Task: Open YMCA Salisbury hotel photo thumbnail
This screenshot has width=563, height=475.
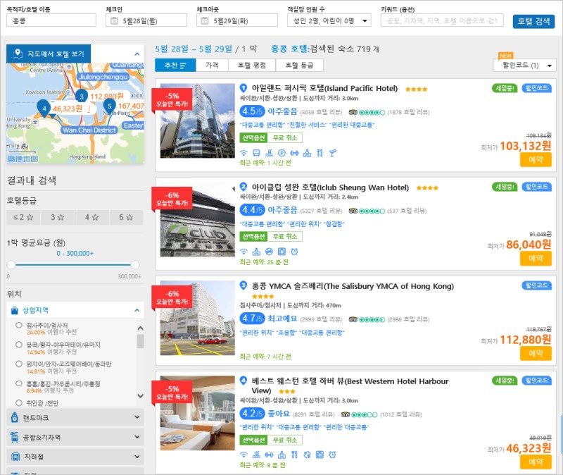Action: (x=198, y=318)
